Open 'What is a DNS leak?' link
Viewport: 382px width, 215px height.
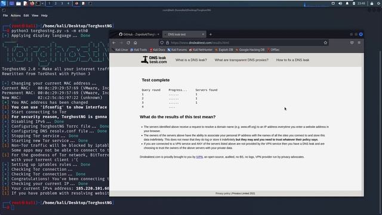click(x=191, y=60)
